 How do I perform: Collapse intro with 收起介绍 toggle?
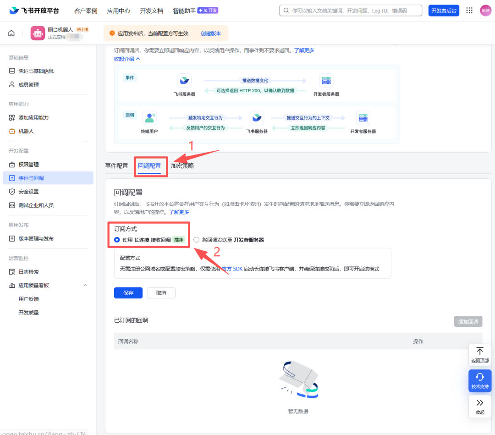127,59
